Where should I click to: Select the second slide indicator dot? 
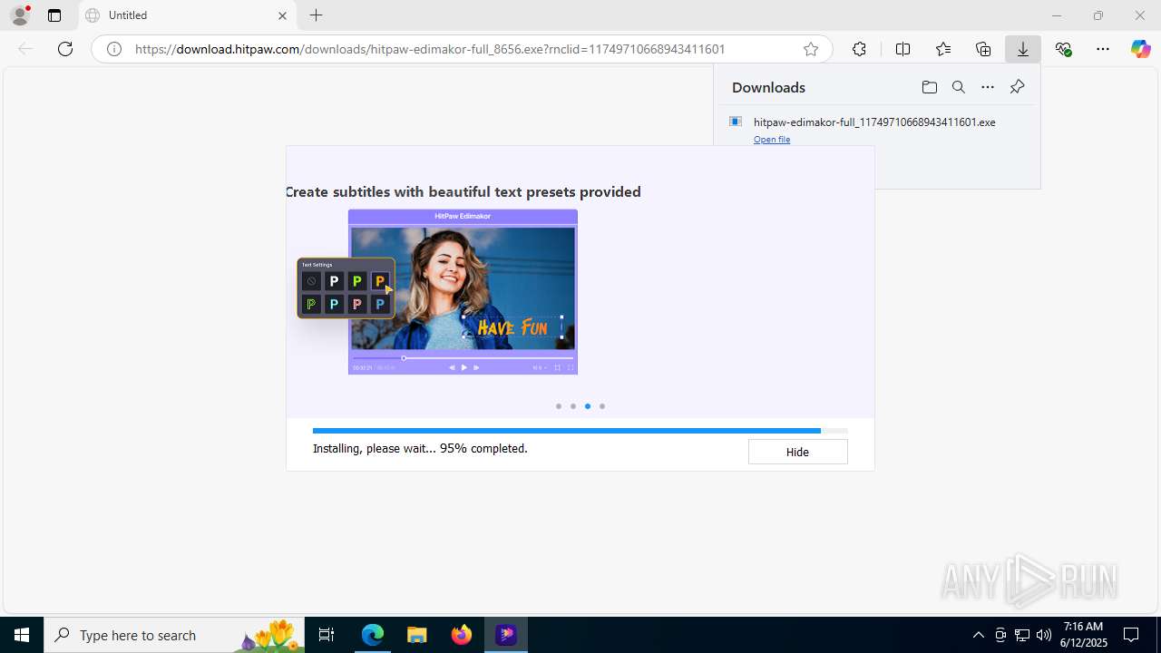click(573, 406)
